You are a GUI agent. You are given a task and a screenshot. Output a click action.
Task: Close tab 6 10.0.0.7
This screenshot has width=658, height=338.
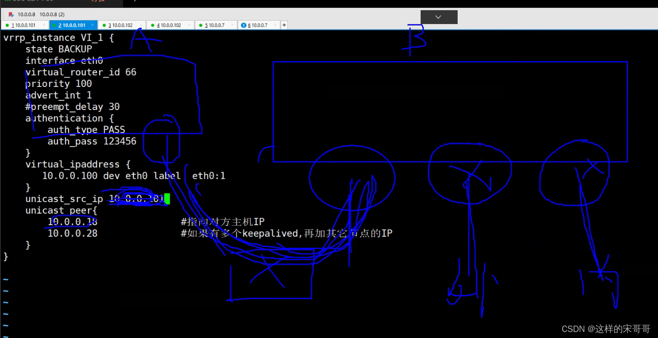click(276, 25)
